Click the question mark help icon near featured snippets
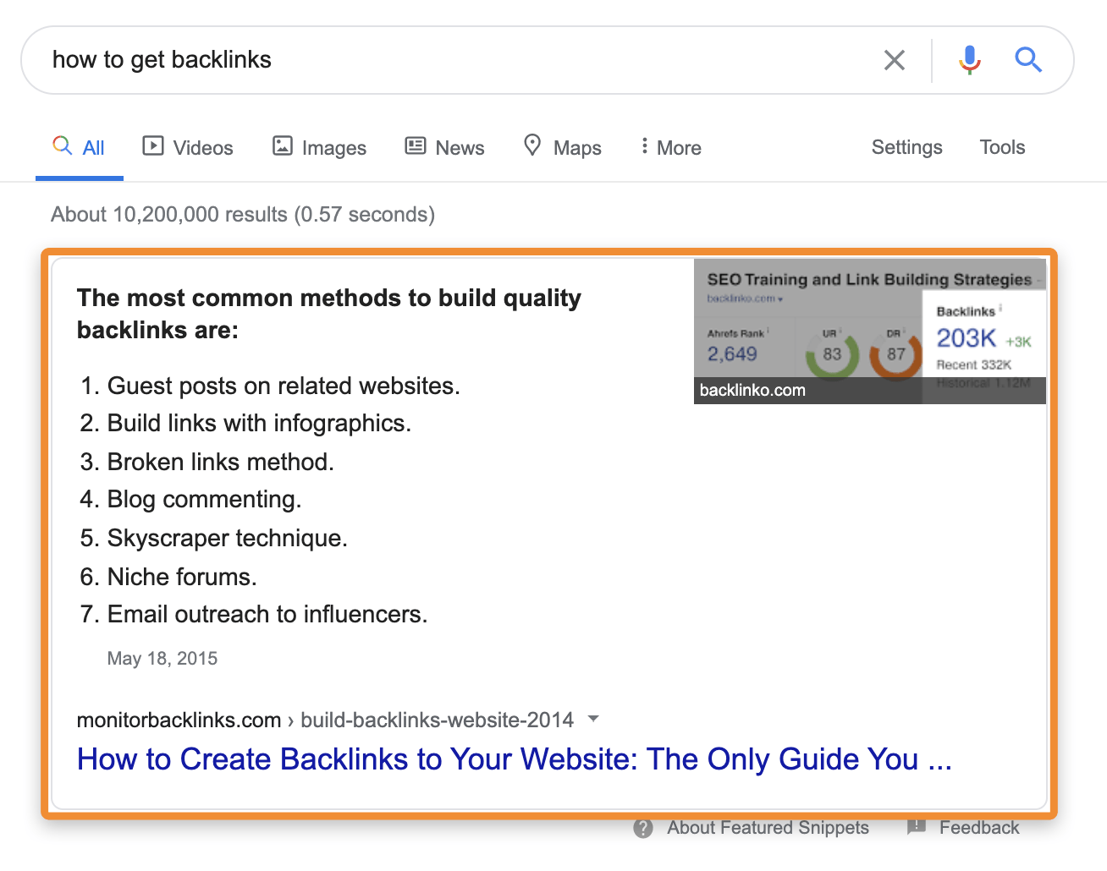Image resolution: width=1107 pixels, height=871 pixels. (642, 828)
